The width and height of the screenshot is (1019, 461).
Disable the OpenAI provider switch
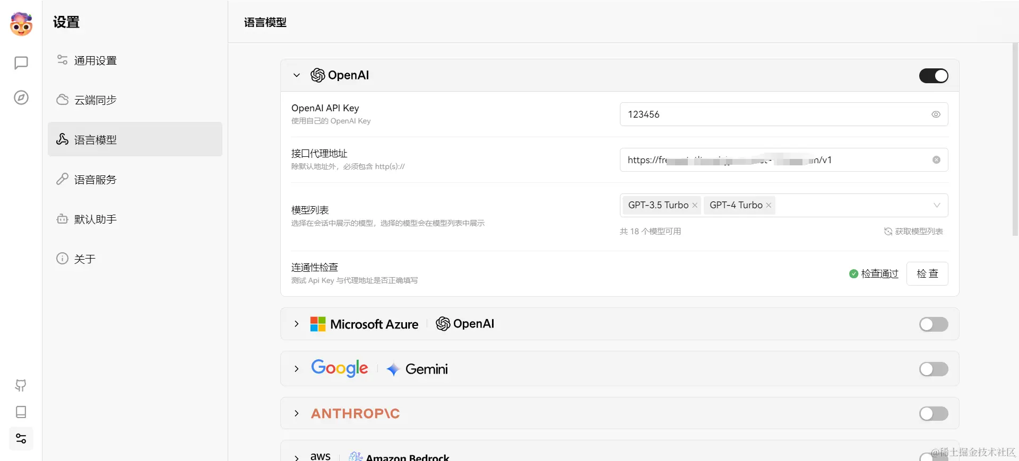point(934,76)
